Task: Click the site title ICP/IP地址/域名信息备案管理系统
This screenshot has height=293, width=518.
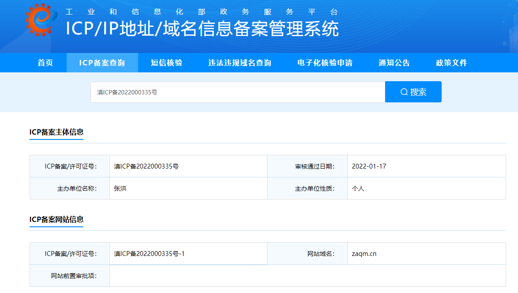Action: pos(202,29)
